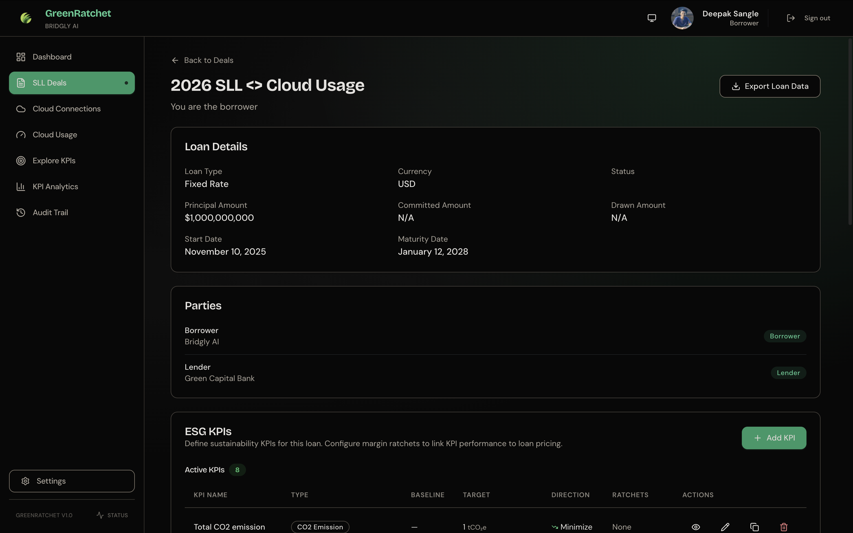Duplicate the Total CO2 emission KPI (copy icon)

754,527
